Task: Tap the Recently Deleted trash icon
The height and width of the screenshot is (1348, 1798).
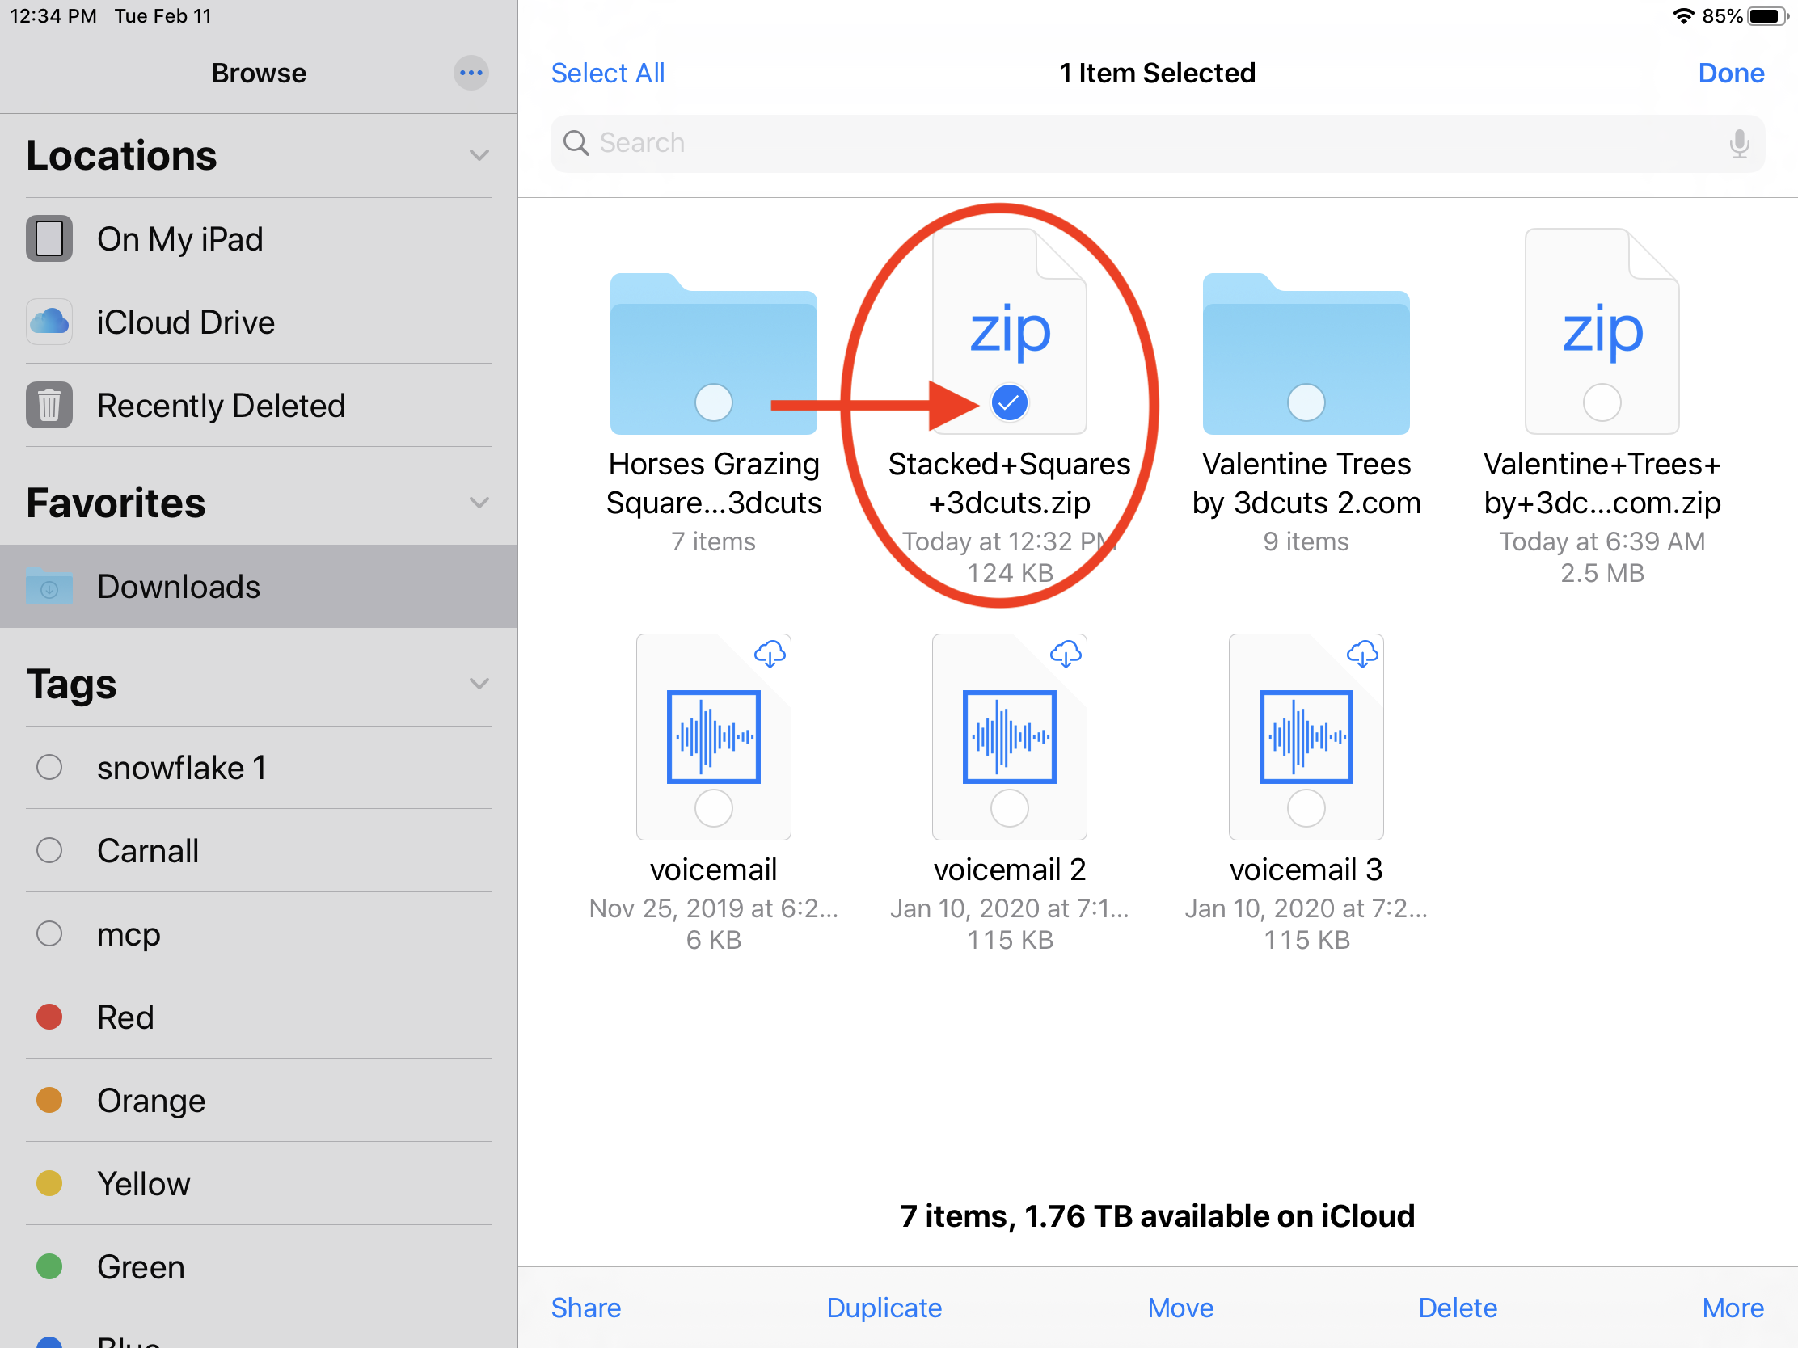Action: (x=49, y=405)
